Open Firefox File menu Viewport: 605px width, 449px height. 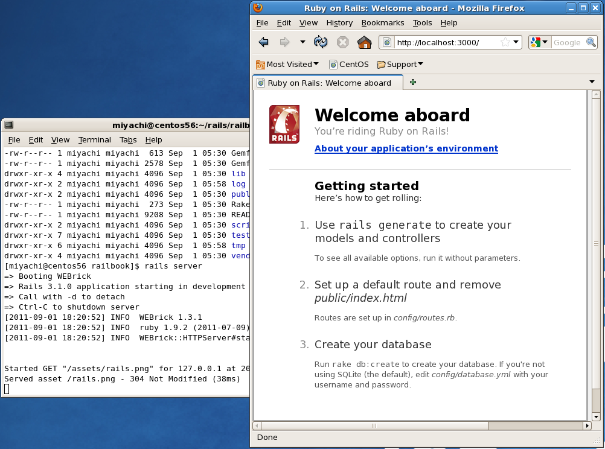click(x=263, y=23)
